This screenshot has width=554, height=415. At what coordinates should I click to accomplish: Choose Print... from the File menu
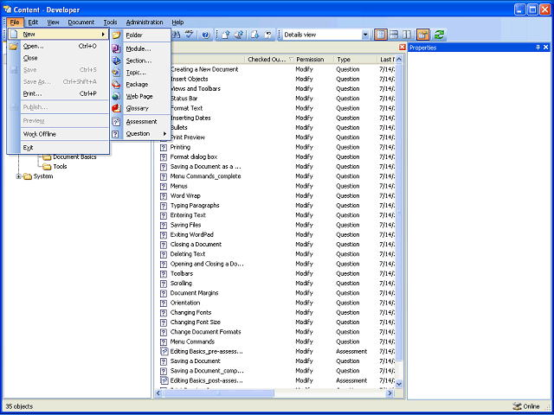58,93
